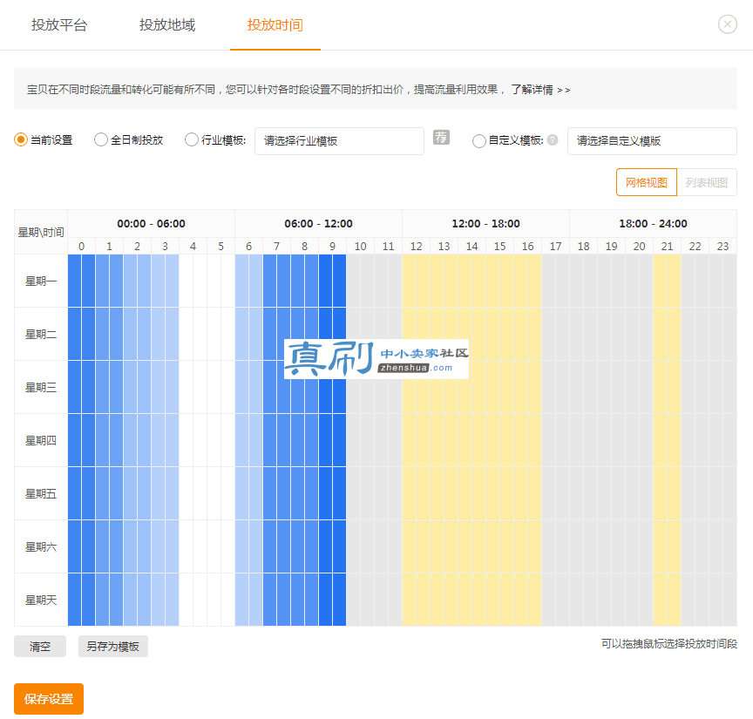Click the 荐 recommend icon next to industry template
Screen dimensions: 753x719
tap(441, 138)
